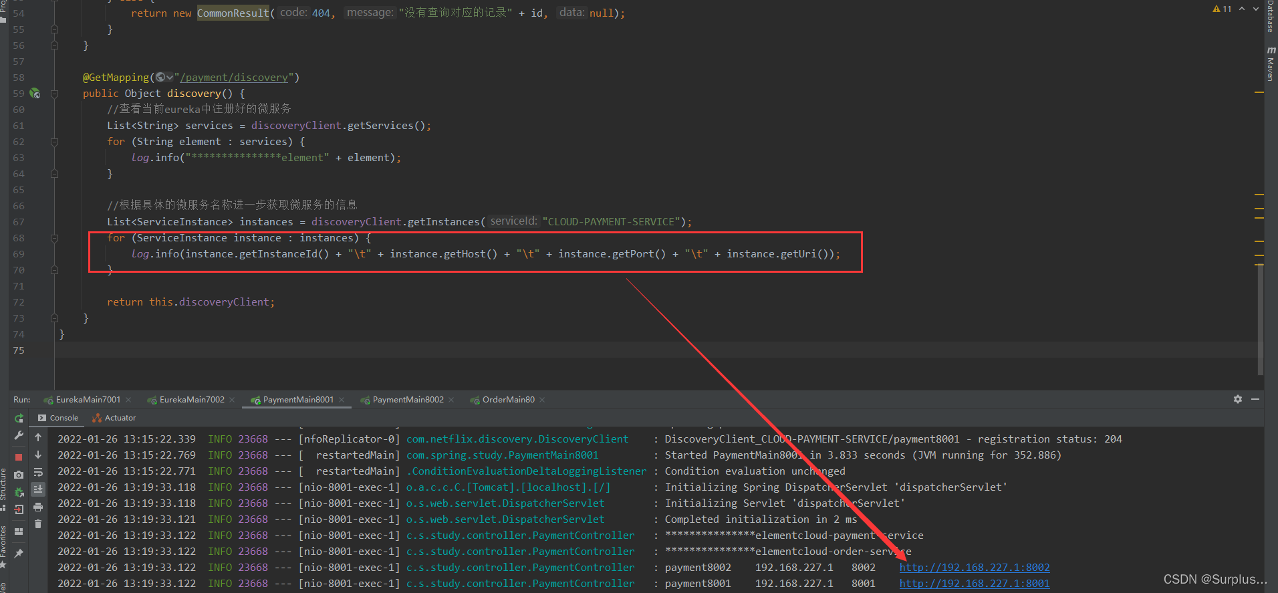Click fold end marker on line 55
Screen dimensions: 1278x593
pyautogui.click(x=55, y=29)
